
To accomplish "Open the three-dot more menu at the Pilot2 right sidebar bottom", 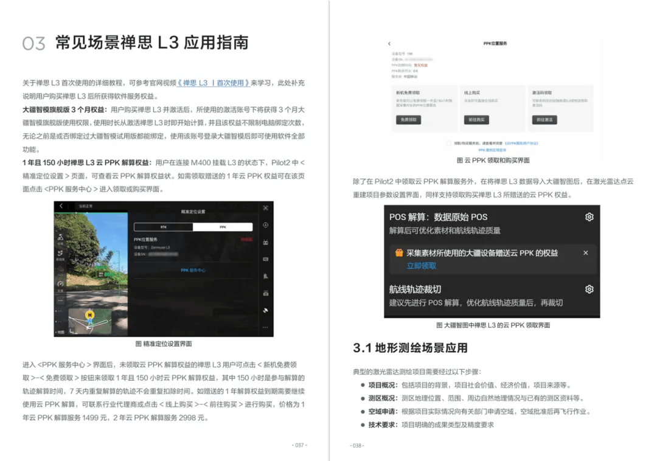I will coord(266,327).
